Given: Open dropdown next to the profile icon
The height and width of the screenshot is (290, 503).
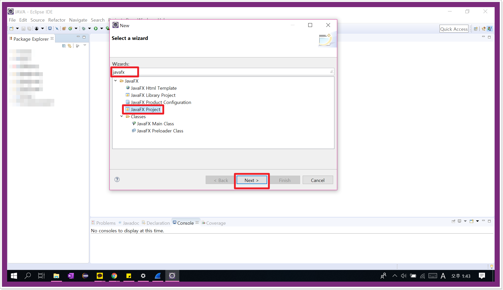Looking at the screenshot, I should (42, 28).
